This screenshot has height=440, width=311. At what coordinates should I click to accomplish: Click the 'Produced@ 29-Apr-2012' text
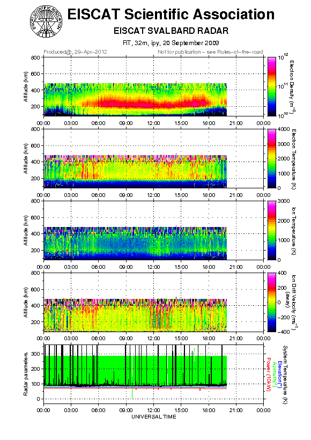75,52
